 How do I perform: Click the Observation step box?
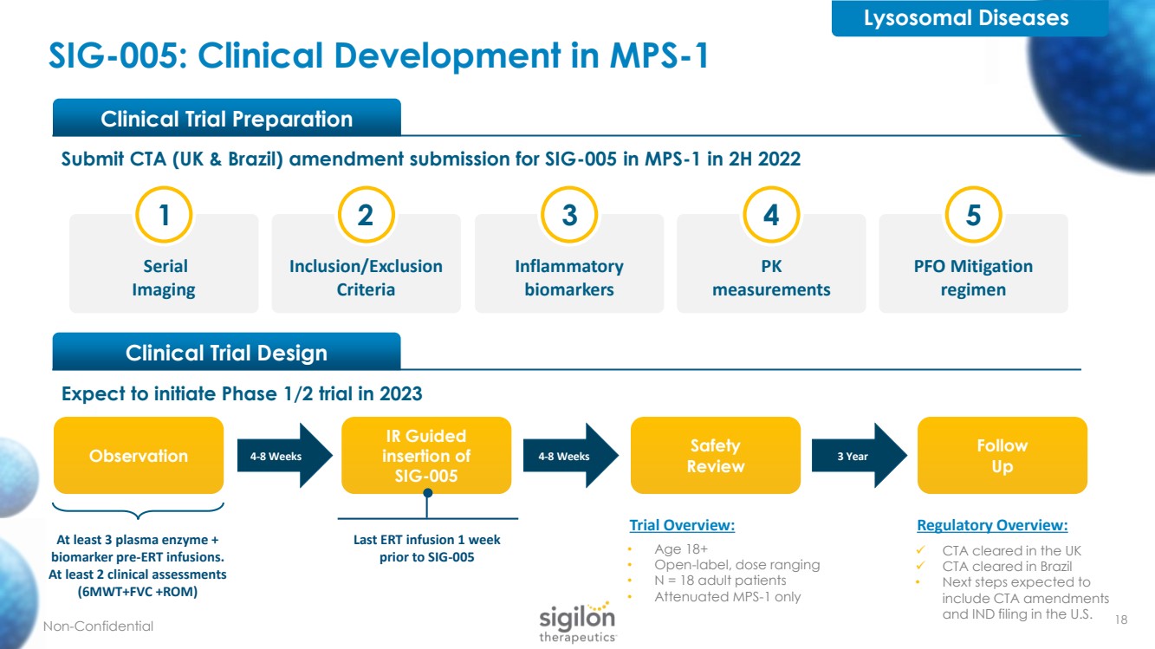139,456
